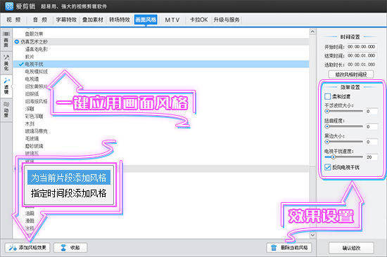Open the 画面 sidebar panel icon
This screenshot has width=387, height=257.
tap(6, 39)
